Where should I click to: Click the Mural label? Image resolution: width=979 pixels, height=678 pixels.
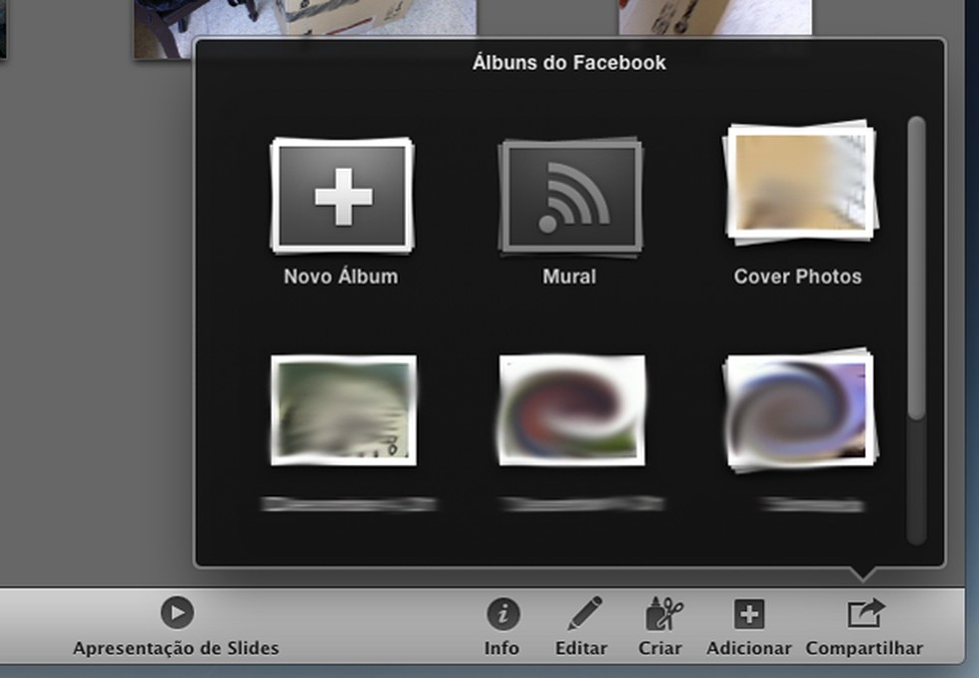point(569,276)
